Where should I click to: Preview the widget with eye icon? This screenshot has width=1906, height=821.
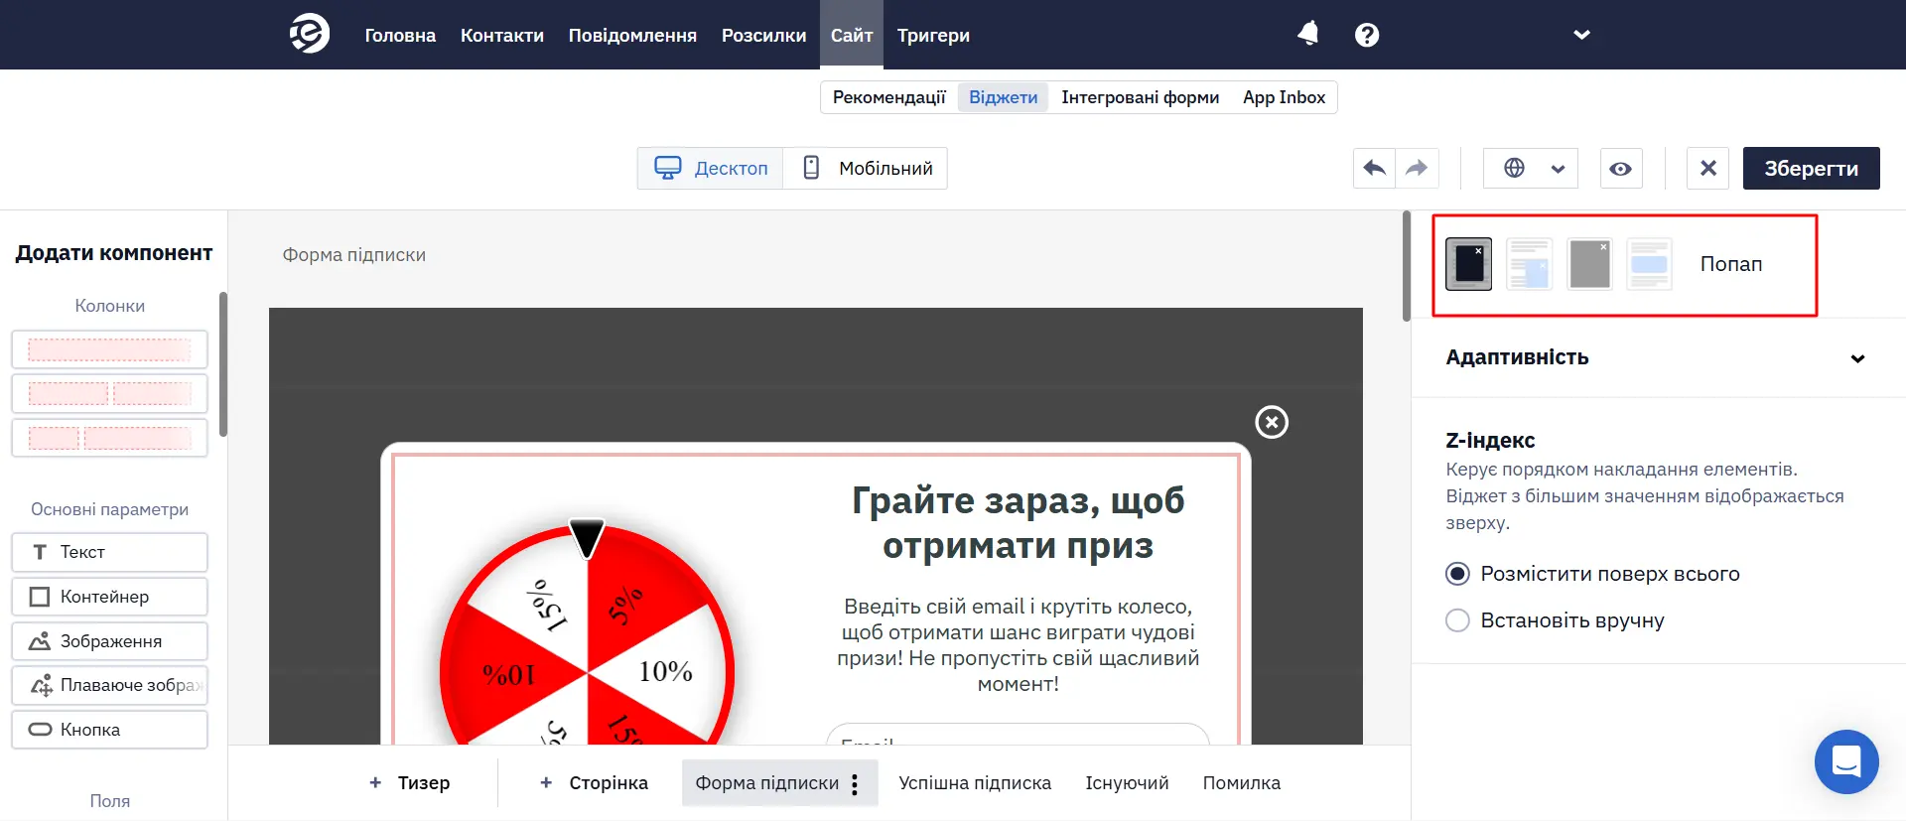(1620, 169)
